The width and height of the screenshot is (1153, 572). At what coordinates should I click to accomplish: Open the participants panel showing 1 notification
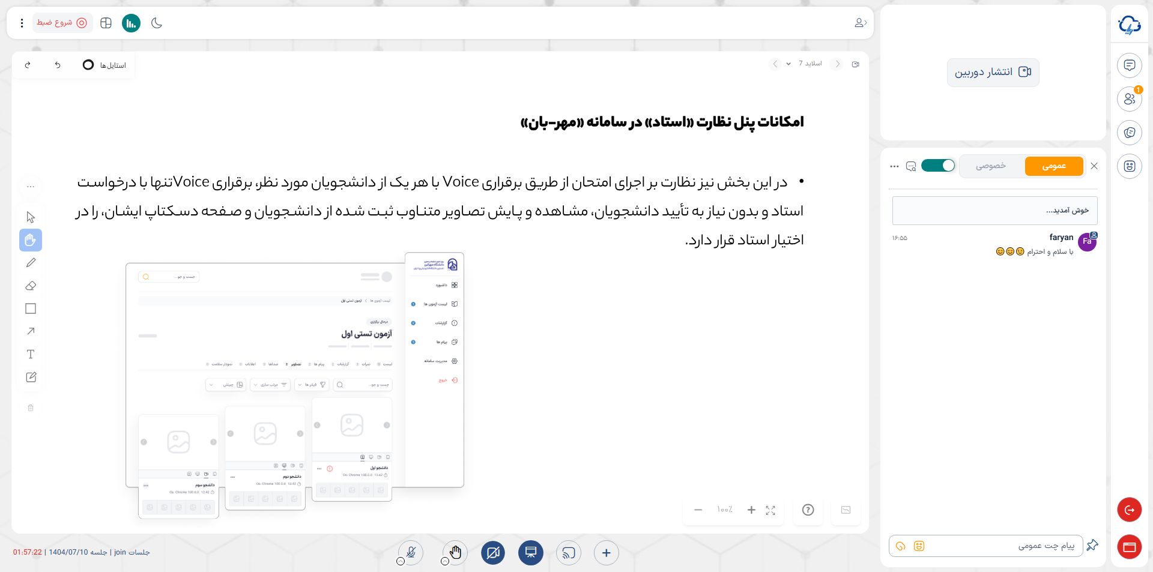click(1130, 99)
